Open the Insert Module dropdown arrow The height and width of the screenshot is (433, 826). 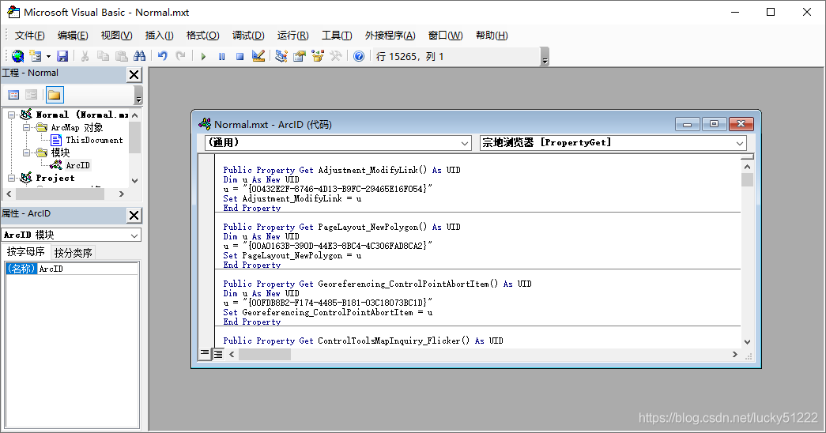[x=48, y=56]
